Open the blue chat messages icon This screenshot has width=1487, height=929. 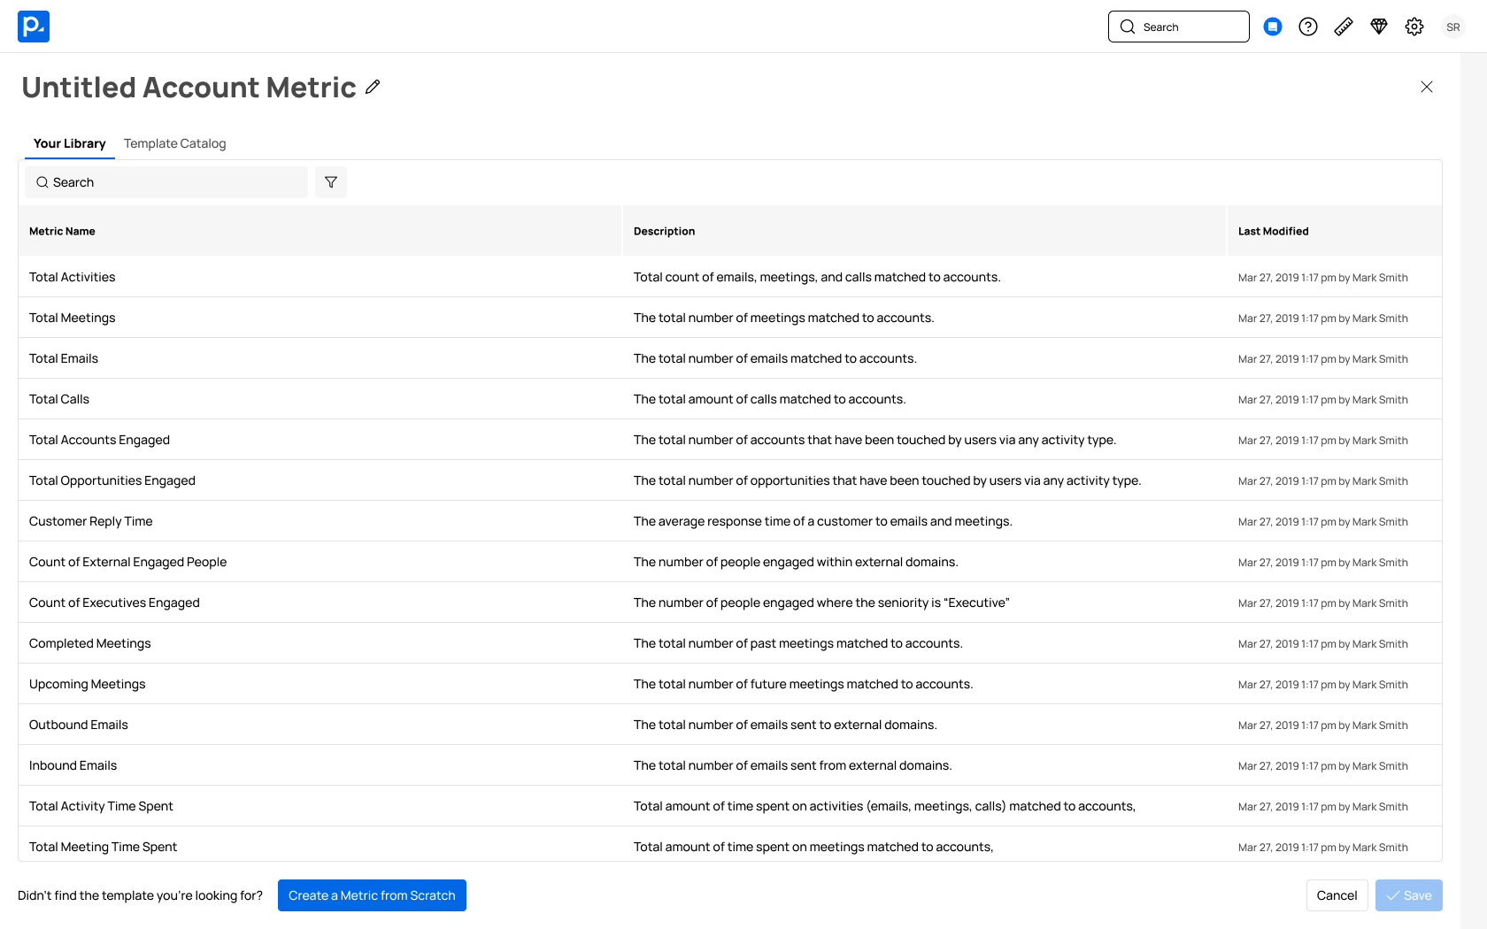coord(1273,27)
